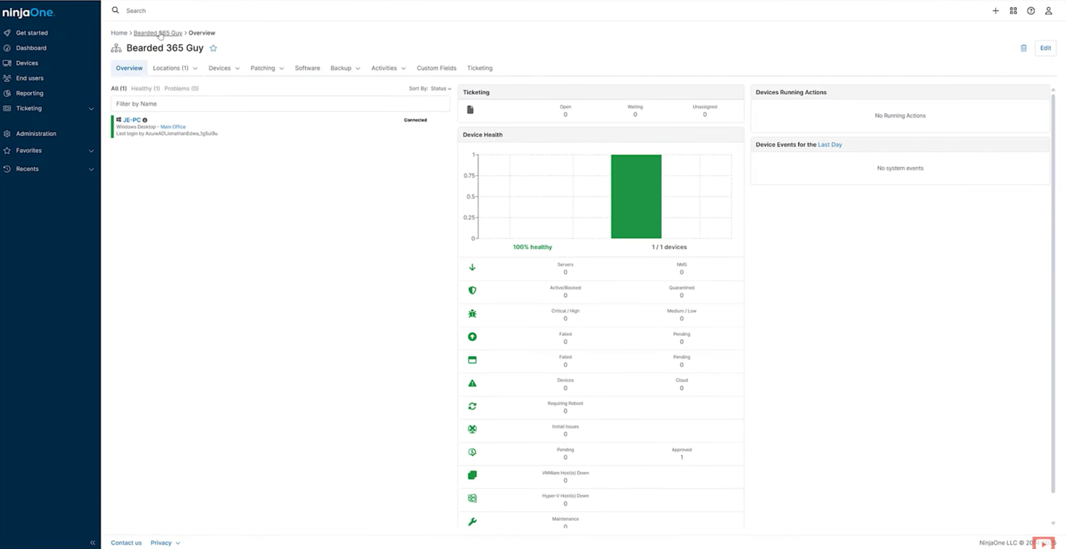1066x549 pixels.
Task: Filter devices by Healthy (1)
Action: [x=145, y=89]
